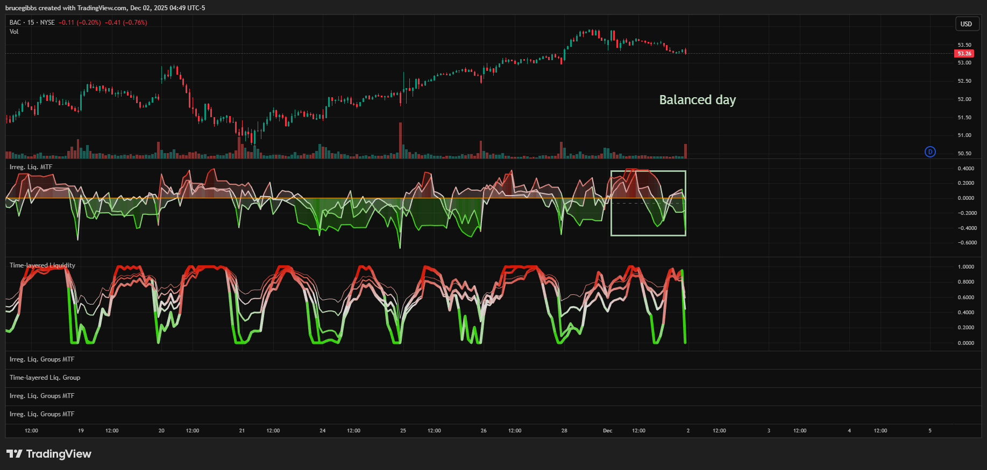Click the red 53.26 current price label

pos(964,54)
